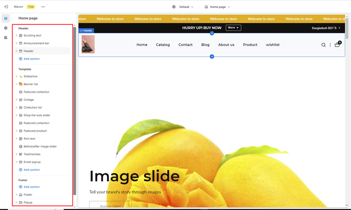Click the Scrolling text section icon
The width and height of the screenshot is (351, 210).
point(21,36)
